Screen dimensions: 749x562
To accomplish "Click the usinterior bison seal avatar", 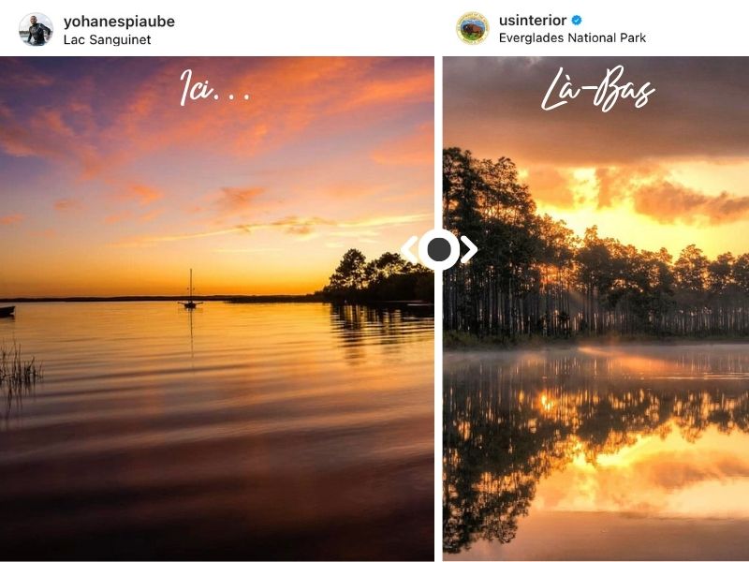I will click(x=473, y=29).
